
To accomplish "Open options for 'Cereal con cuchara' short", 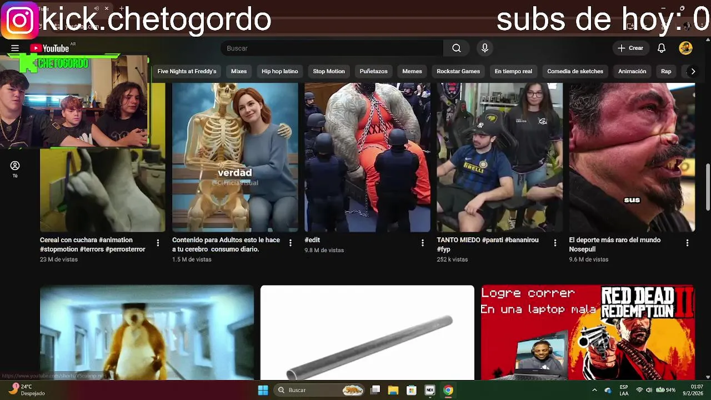I will pos(158,243).
